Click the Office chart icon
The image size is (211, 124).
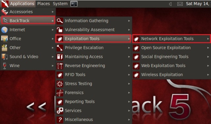pos(4,39)
